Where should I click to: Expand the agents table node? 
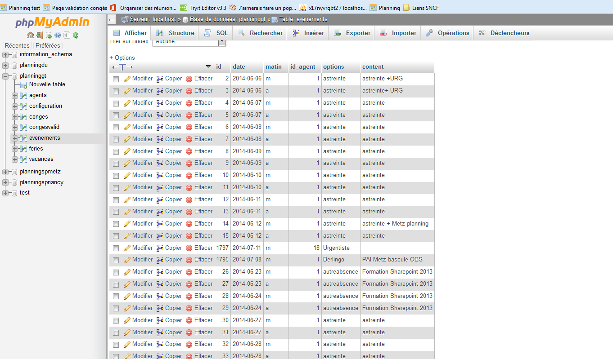pos(14,95)
